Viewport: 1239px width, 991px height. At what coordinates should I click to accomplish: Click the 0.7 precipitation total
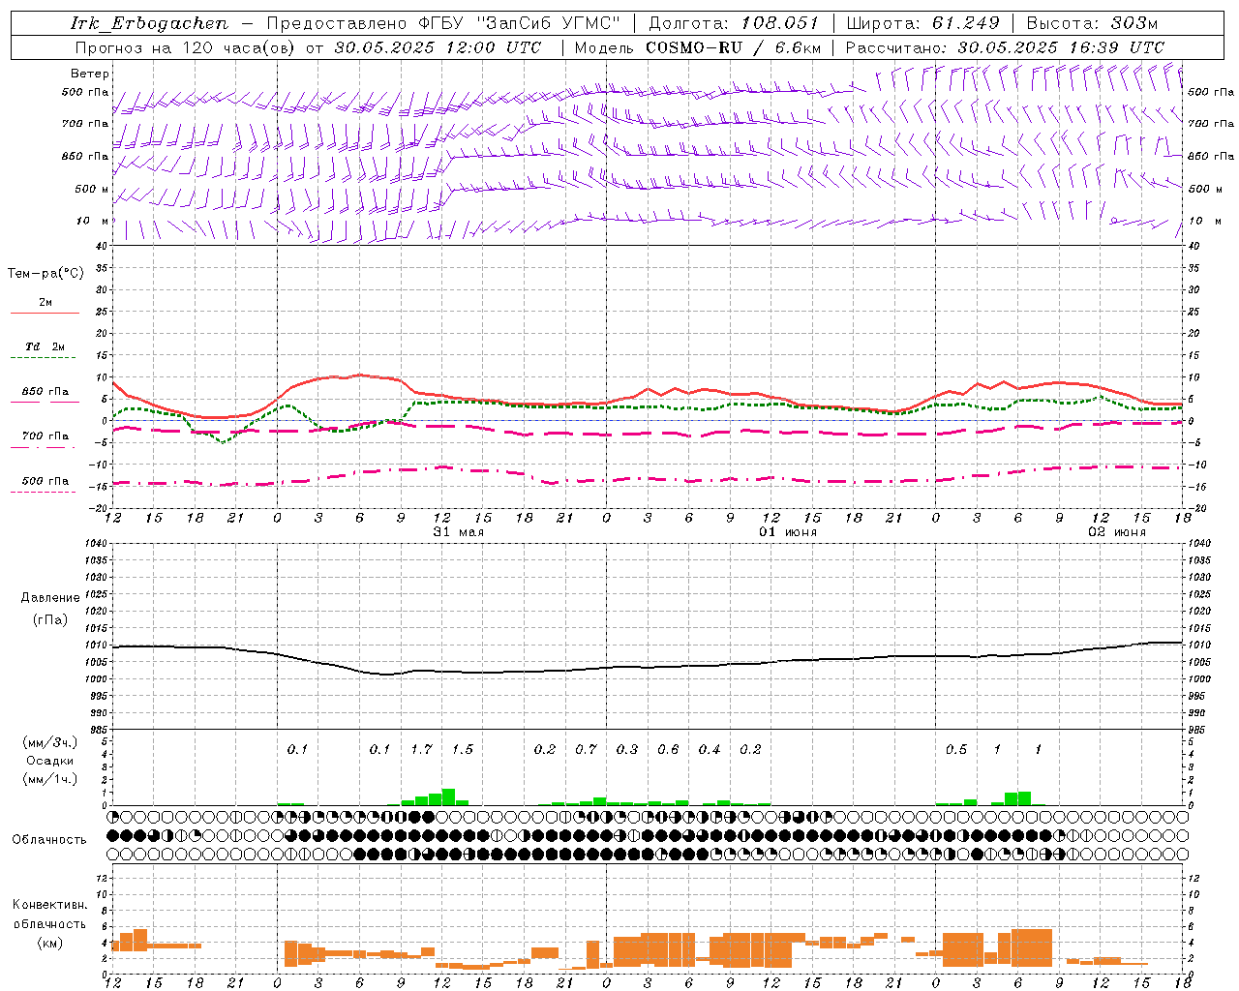coord(586,750)
